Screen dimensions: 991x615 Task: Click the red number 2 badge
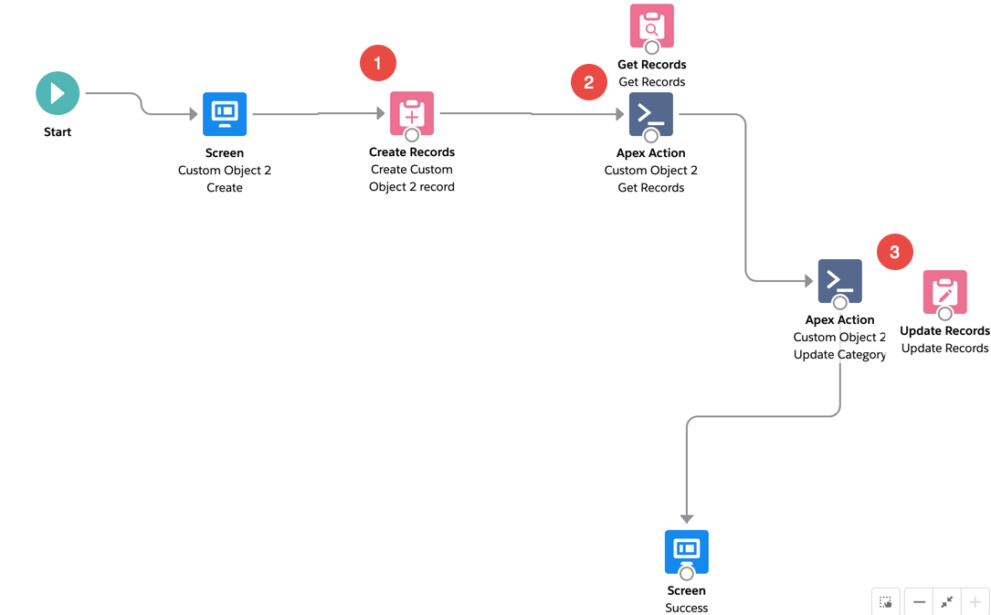pyautogui.click(x=588, y=83)
